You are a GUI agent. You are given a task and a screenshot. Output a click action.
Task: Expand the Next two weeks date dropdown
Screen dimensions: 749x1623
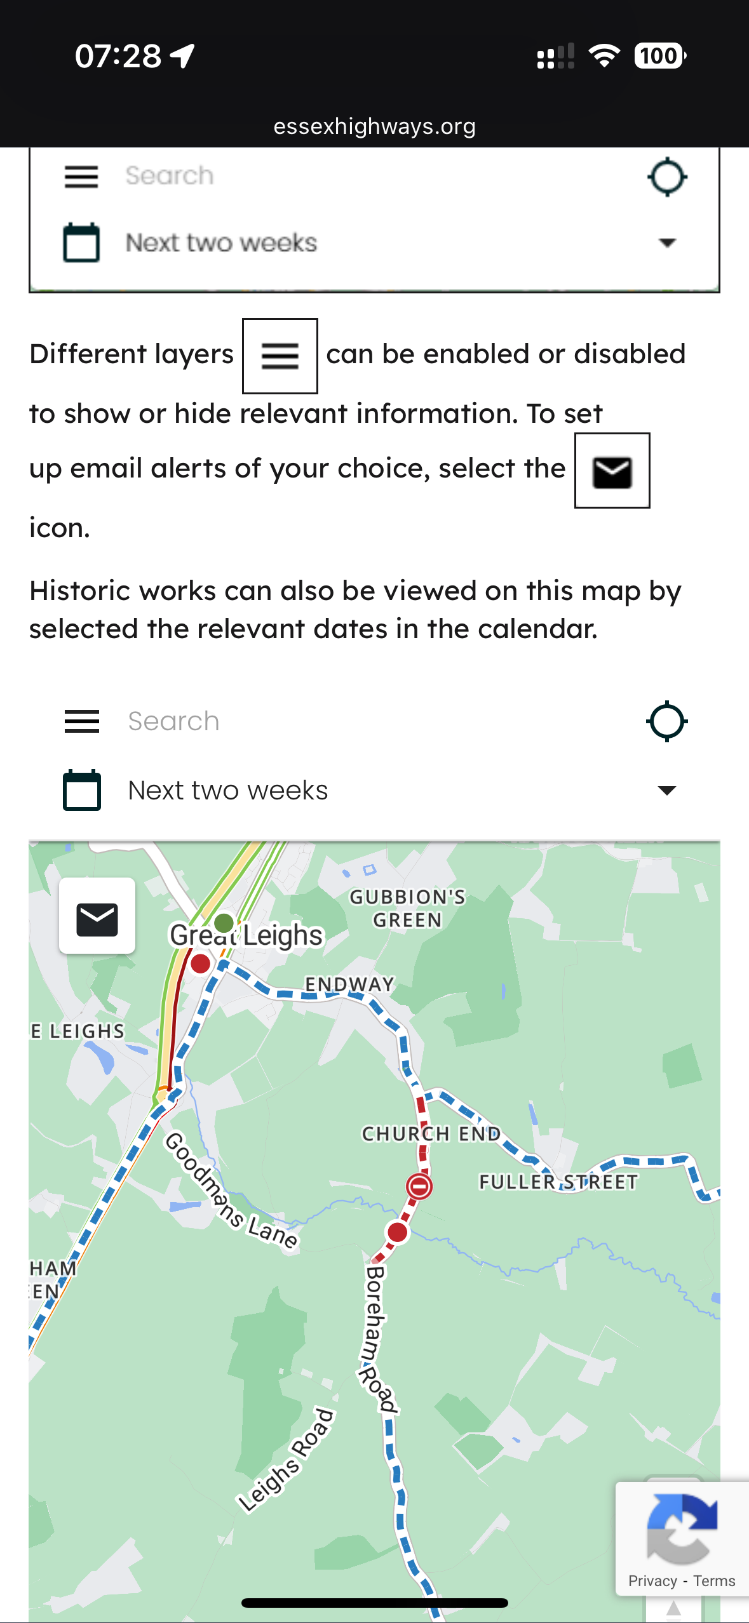click(666, 791)
